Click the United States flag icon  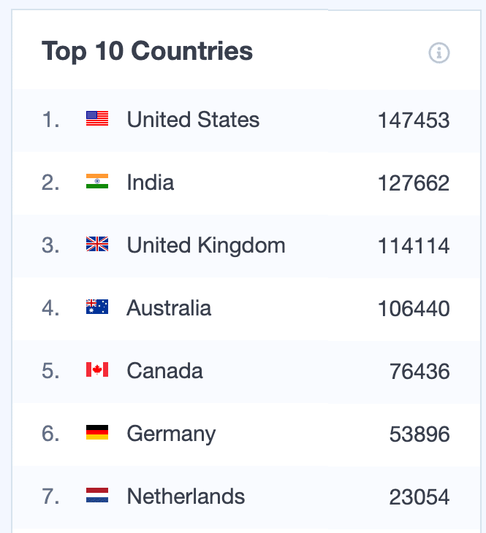[97, 119]
